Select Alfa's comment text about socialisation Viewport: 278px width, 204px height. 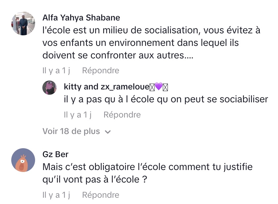point(151,43)
